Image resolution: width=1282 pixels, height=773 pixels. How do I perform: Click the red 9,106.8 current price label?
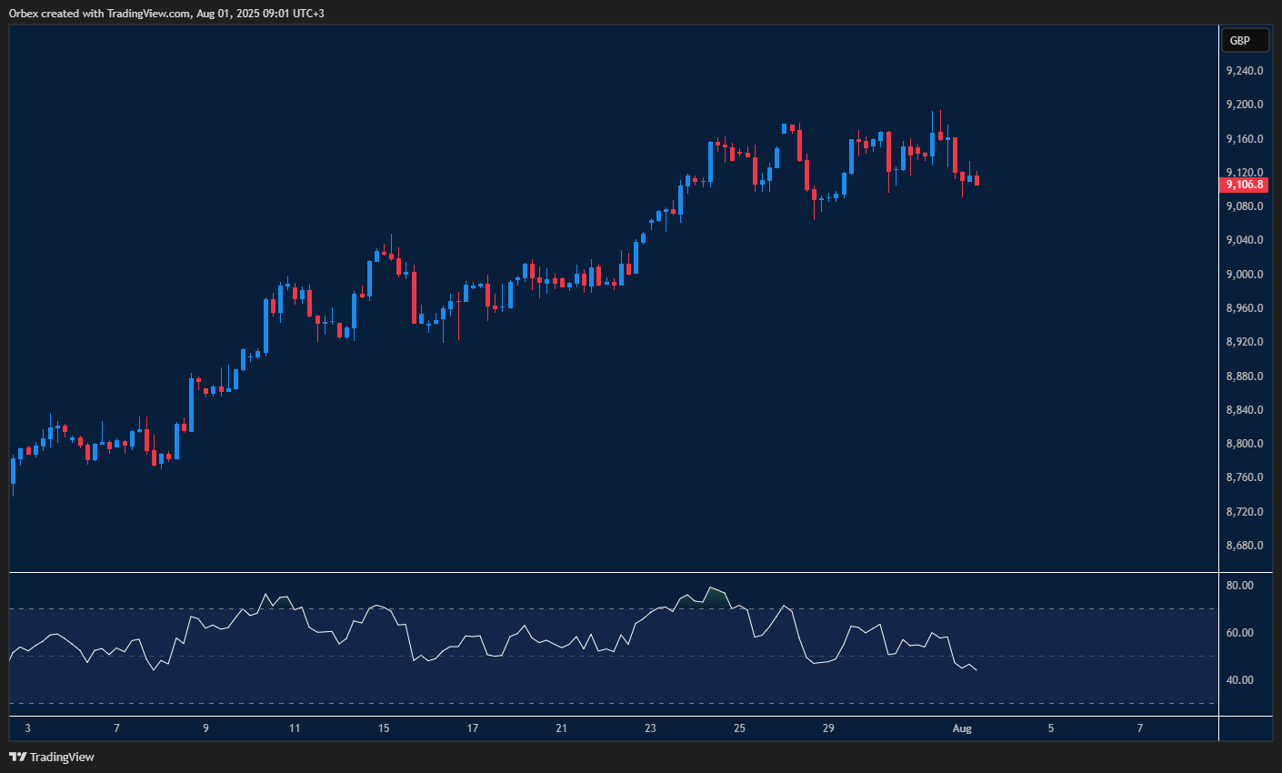click(1244, 185)
